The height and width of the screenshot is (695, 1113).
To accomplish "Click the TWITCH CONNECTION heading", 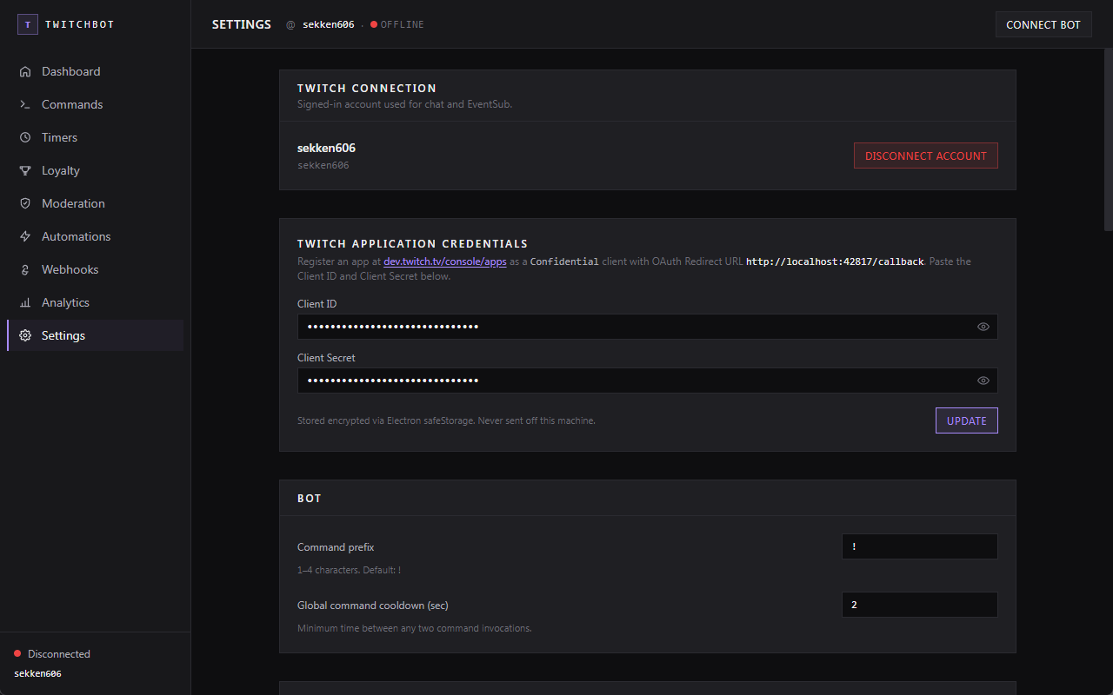I will [367, 89].
